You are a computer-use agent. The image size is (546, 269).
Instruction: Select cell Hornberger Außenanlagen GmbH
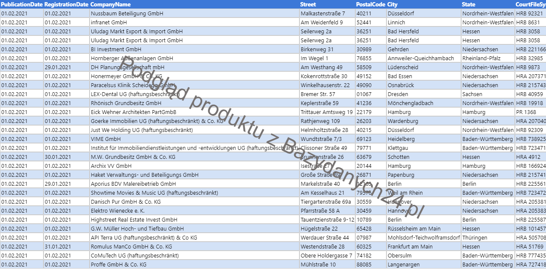click(x=195, y=58)
